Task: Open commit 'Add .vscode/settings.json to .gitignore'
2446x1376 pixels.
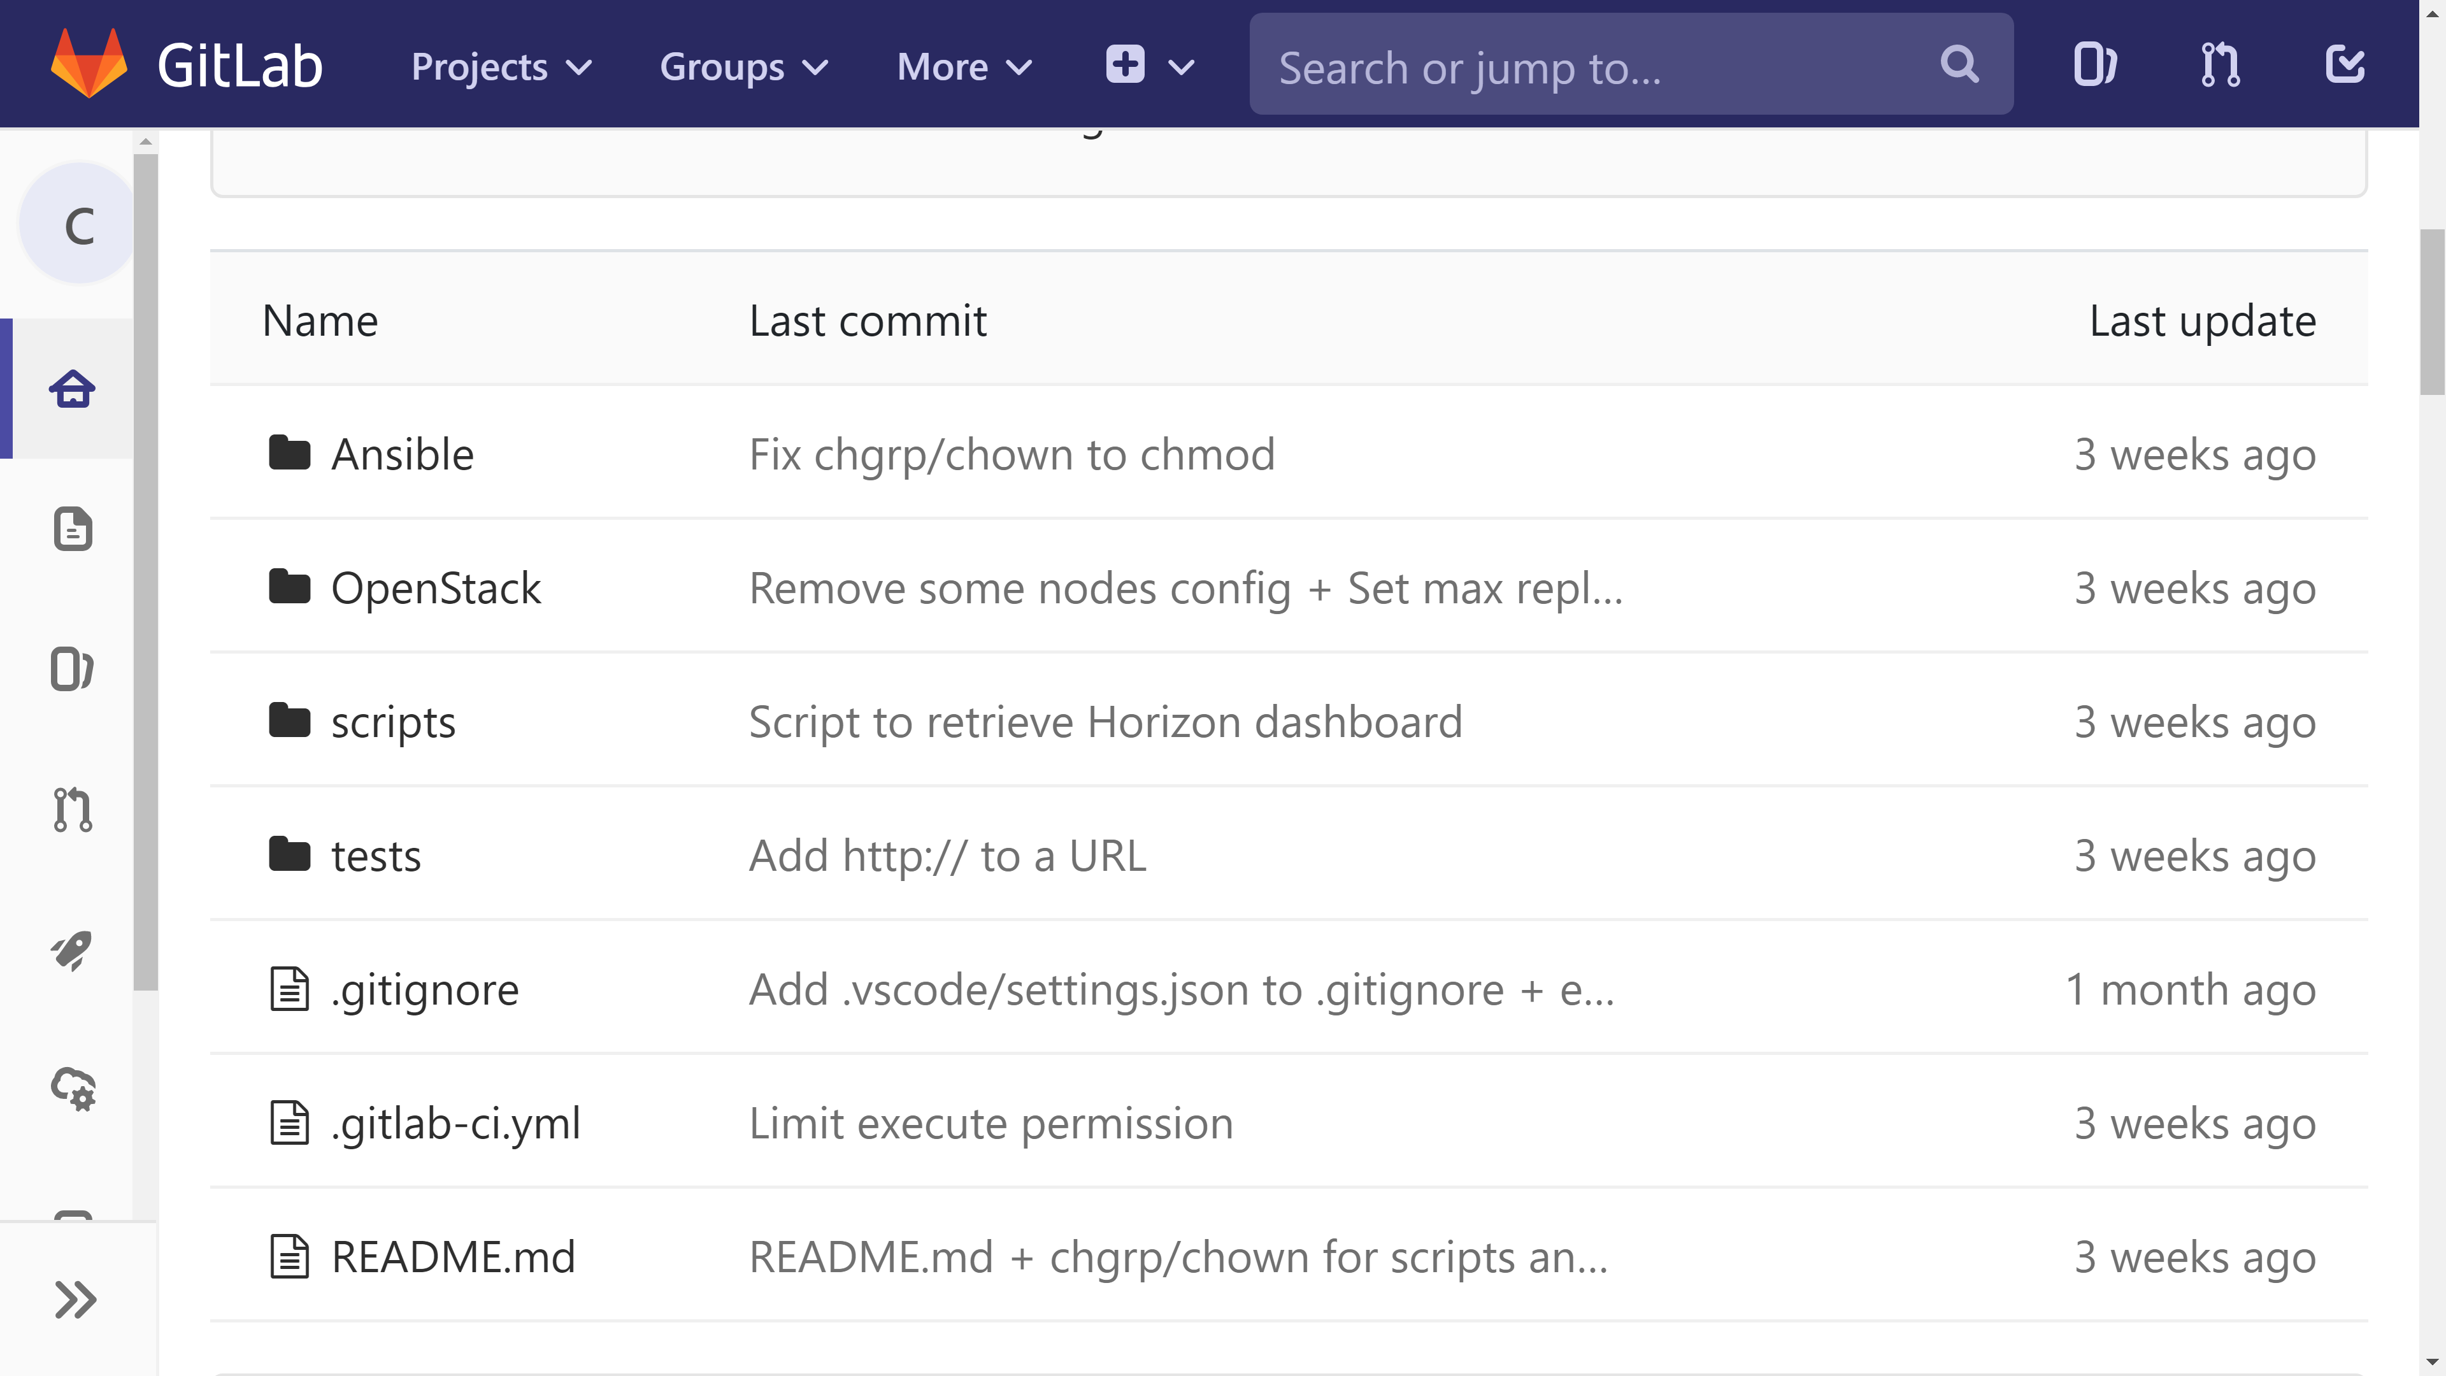Action: pos(1181,991)
